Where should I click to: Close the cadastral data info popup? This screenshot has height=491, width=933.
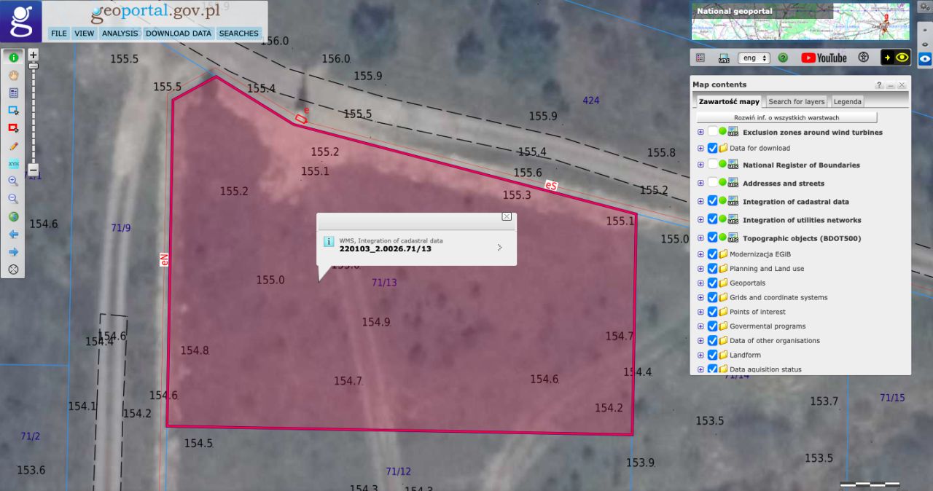(x=507, y=216)
